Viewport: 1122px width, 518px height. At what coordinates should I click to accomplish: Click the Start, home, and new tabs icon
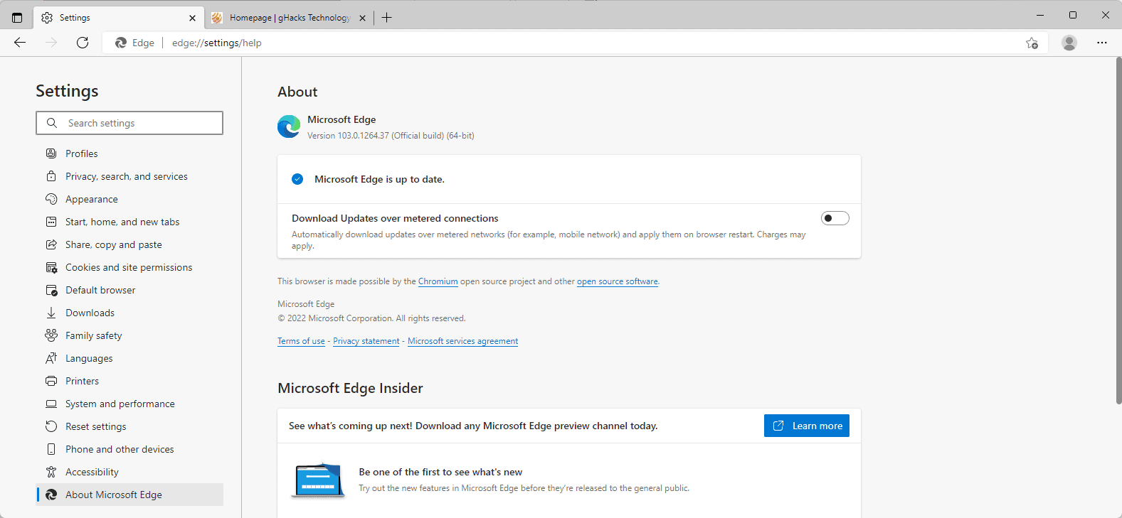point(51,222)
